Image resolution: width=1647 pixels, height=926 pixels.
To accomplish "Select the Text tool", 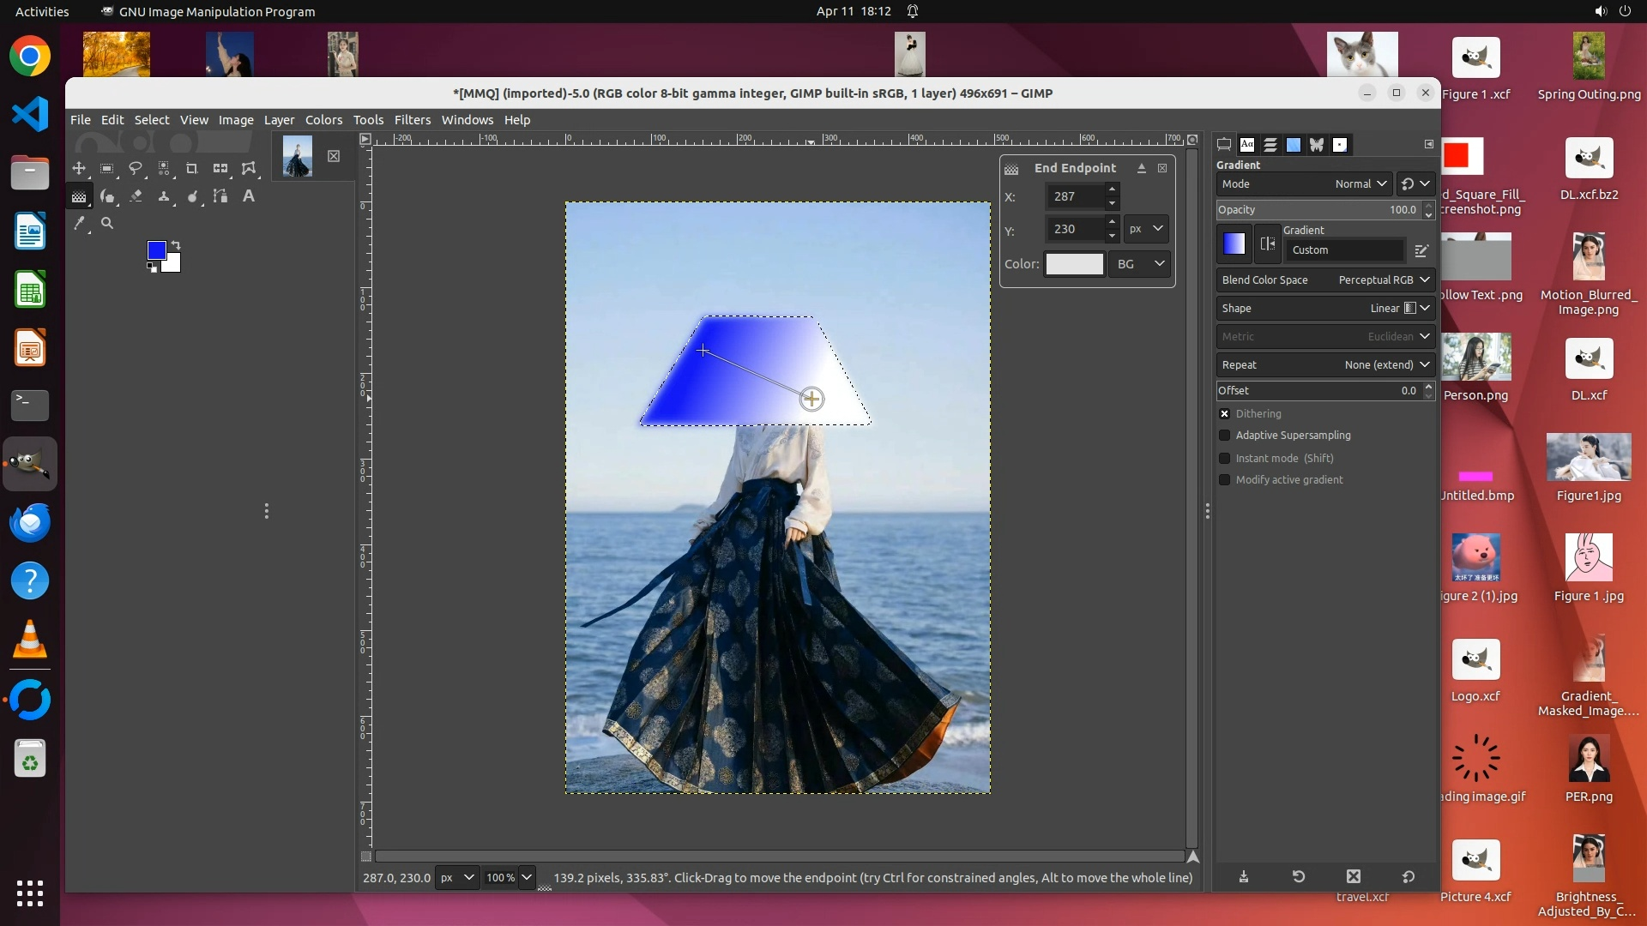I will [249, 196].
